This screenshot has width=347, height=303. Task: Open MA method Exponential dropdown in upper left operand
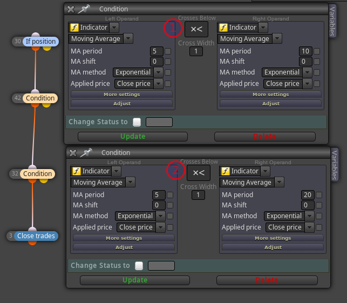pos(159,72)
